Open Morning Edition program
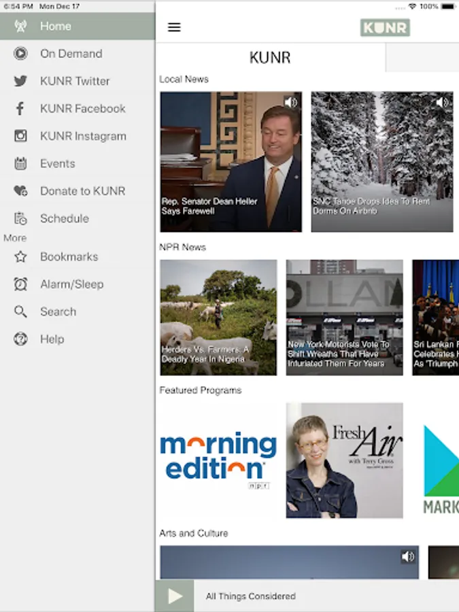The height and width of the screenshot is (612, 459). [218, 460]
